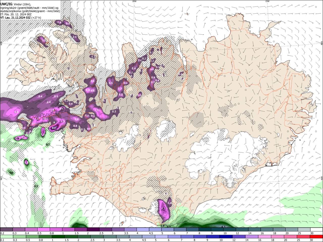
Task: Pick the palest green 0.1 rain legend swatch
Action: pos(6,236)
